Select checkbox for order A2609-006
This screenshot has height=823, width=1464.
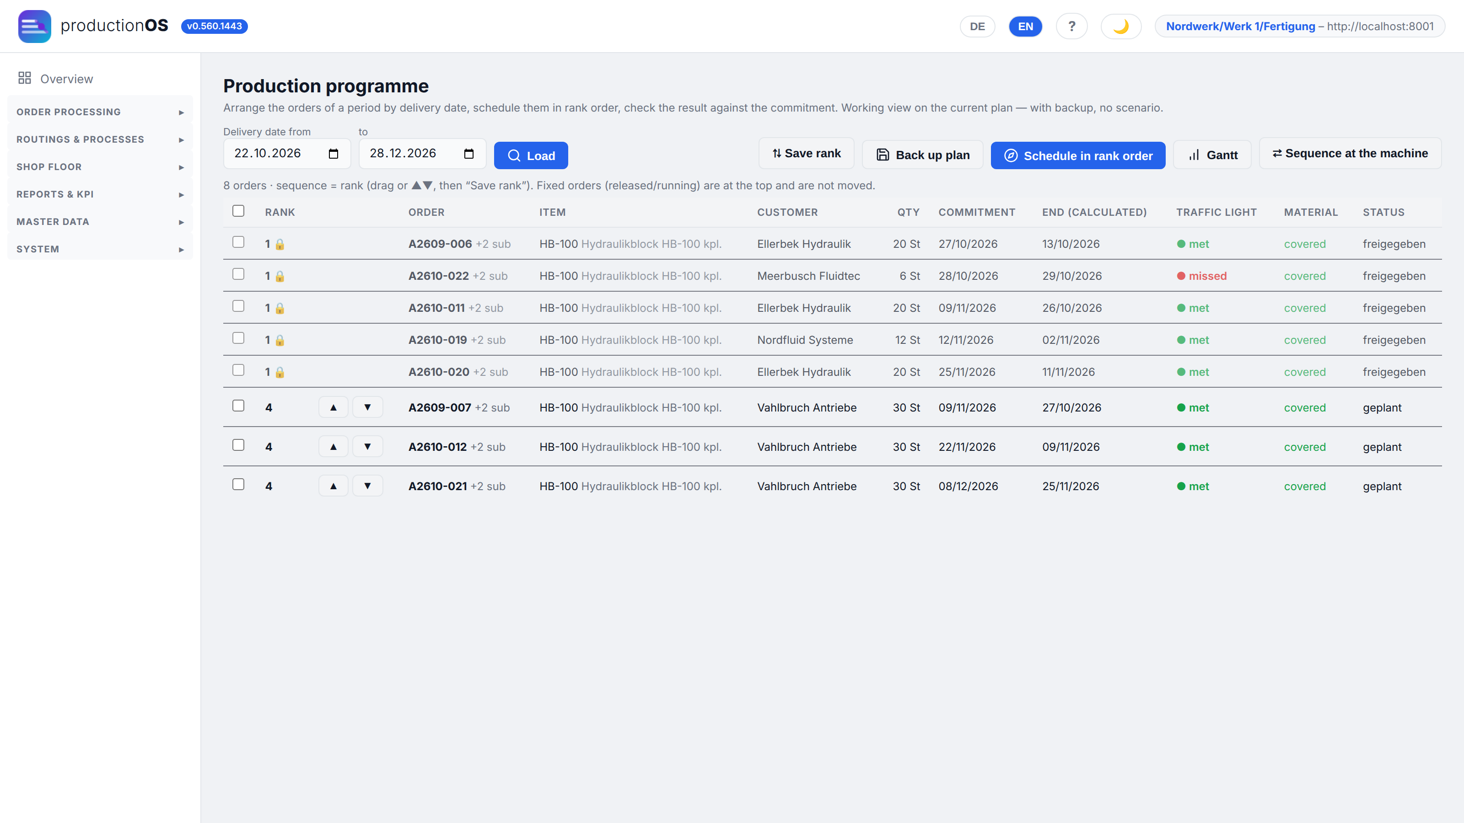[239, 242]
